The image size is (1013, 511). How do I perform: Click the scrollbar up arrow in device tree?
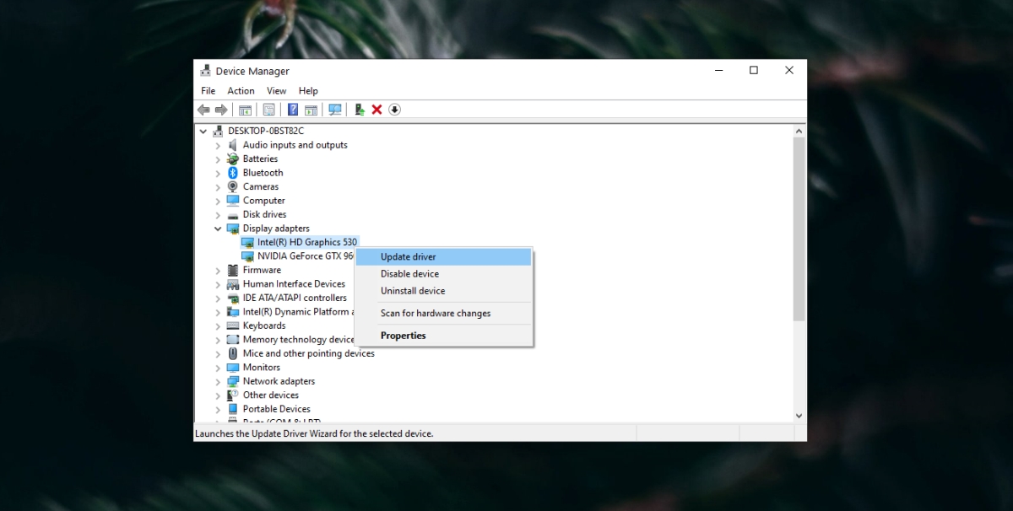799,131
